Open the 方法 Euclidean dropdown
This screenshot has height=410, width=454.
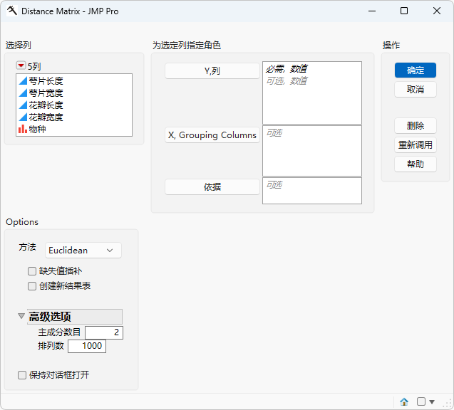83,251
